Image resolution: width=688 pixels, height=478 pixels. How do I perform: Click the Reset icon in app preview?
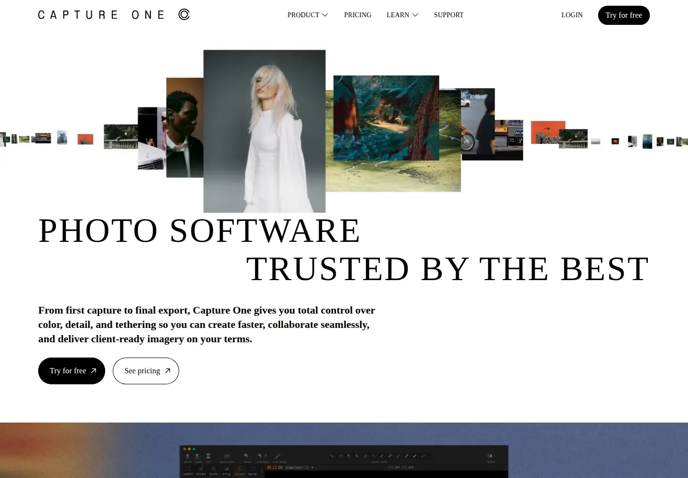pos(246,456)
